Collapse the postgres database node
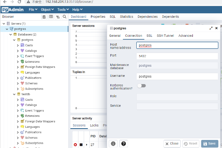This screenshot has width=222, height=148. point(14,40)
